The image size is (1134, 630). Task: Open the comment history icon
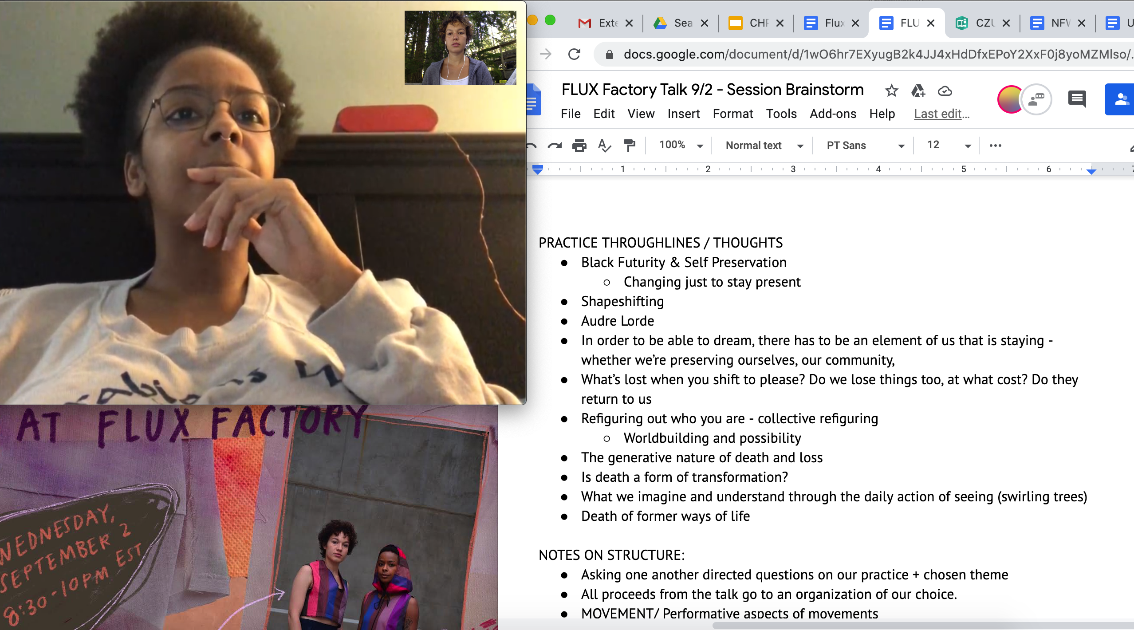(x=1077, y=99)
